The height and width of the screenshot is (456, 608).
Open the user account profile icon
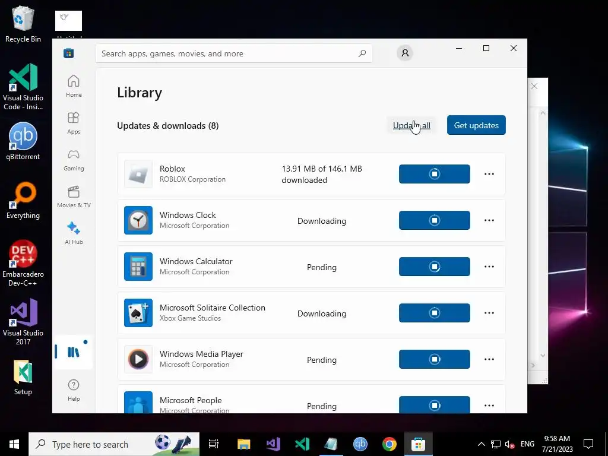pyautogui.click(x=405, y=53)
